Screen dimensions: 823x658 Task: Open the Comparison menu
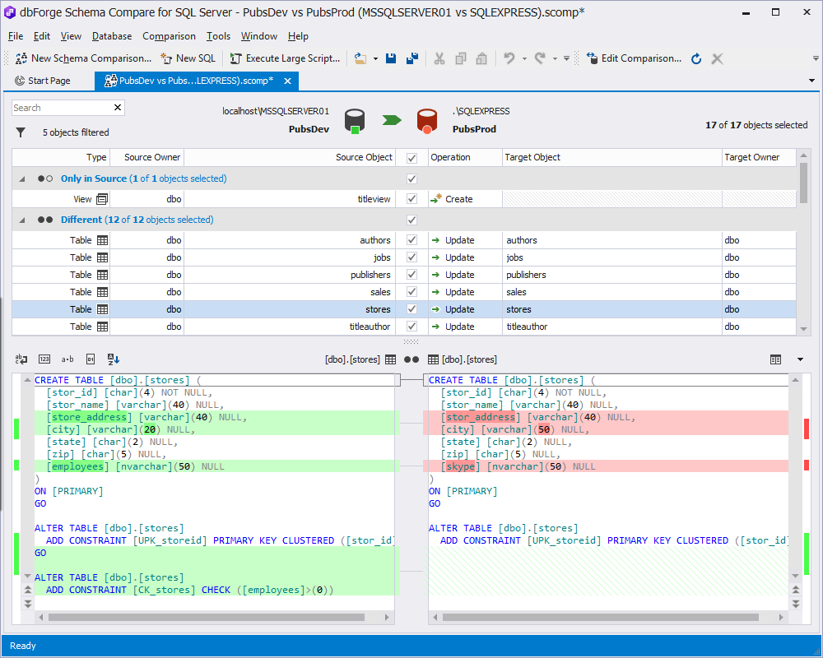coord(169,36)
